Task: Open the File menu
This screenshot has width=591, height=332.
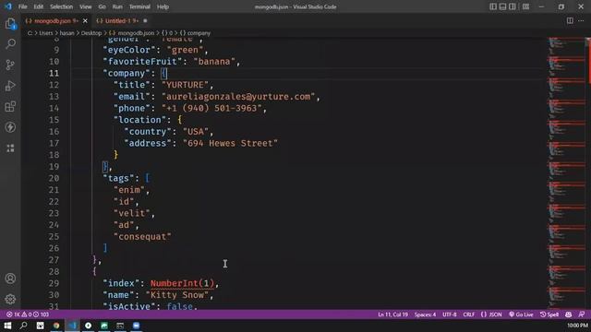Action: (22, 6)
